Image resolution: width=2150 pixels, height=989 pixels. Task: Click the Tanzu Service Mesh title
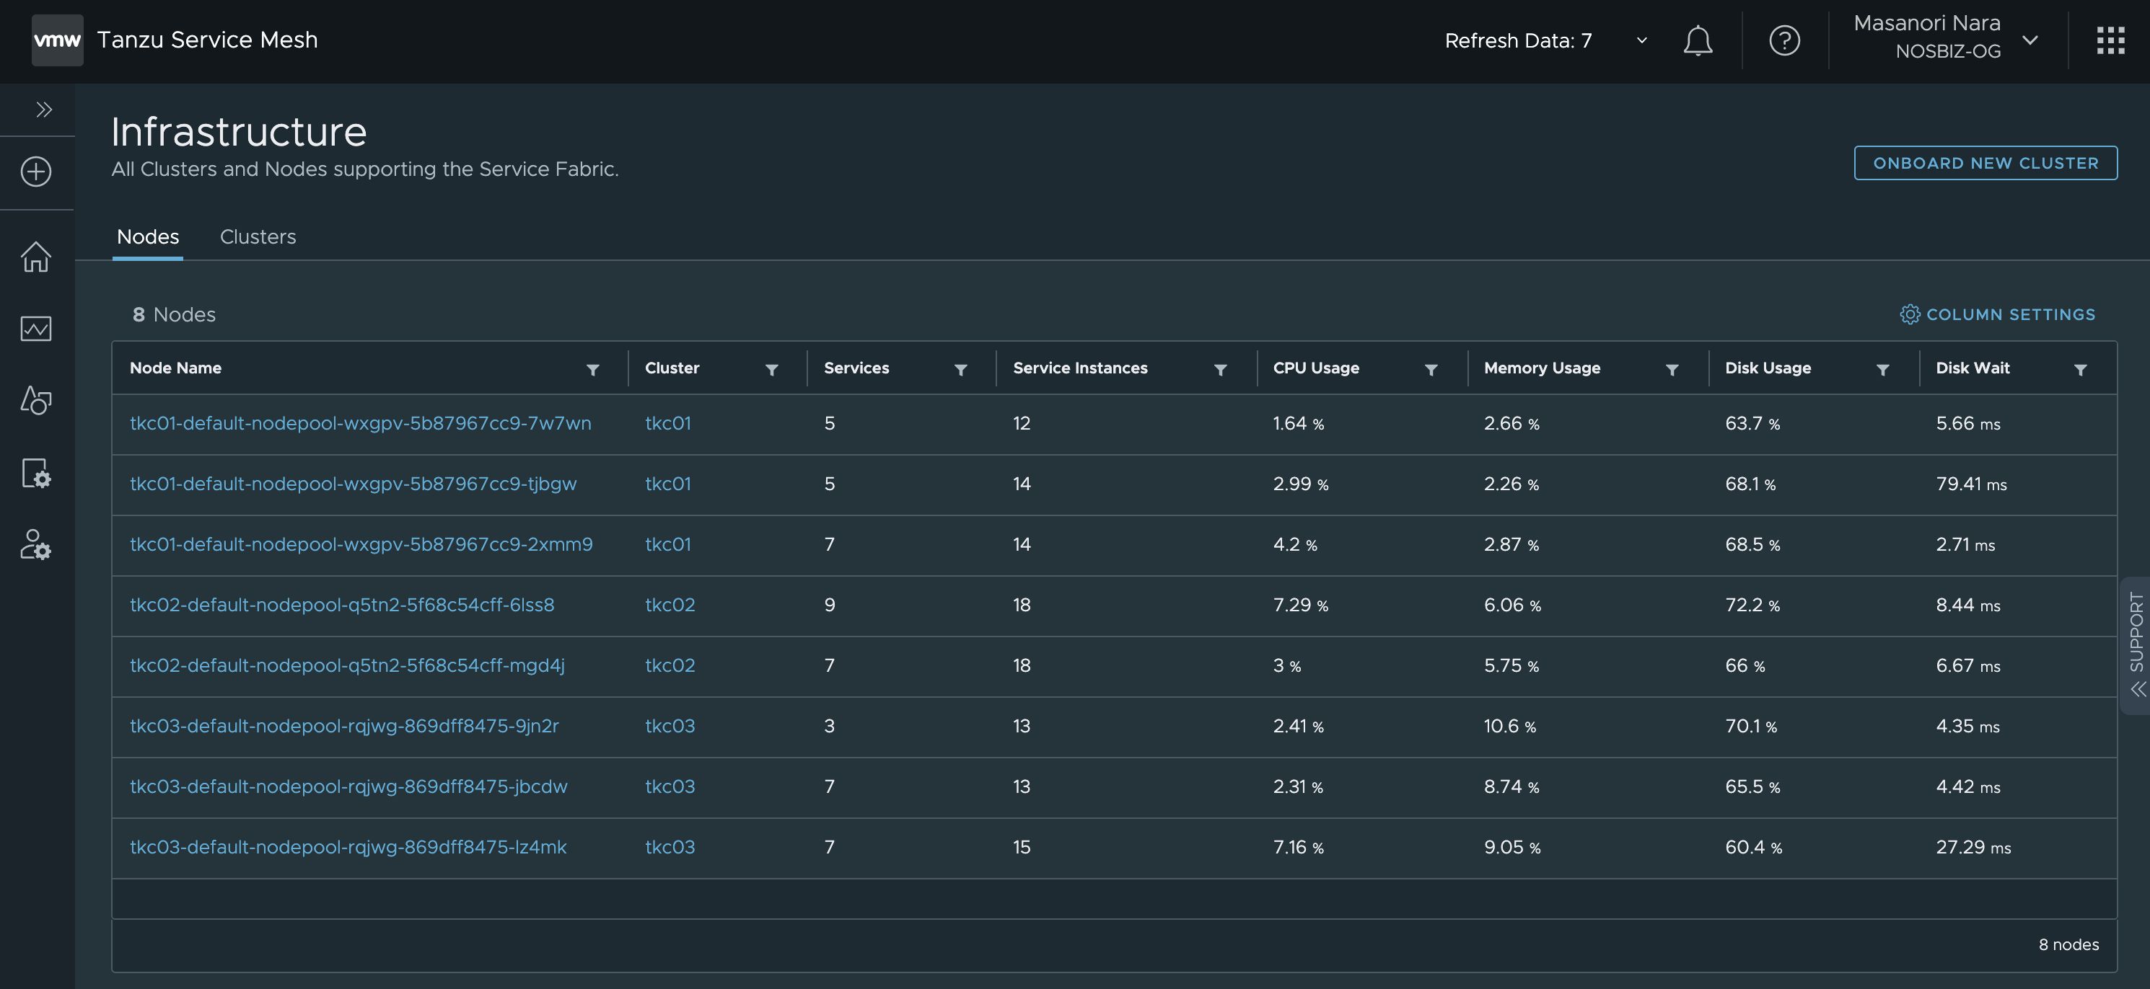coord(207,40)
